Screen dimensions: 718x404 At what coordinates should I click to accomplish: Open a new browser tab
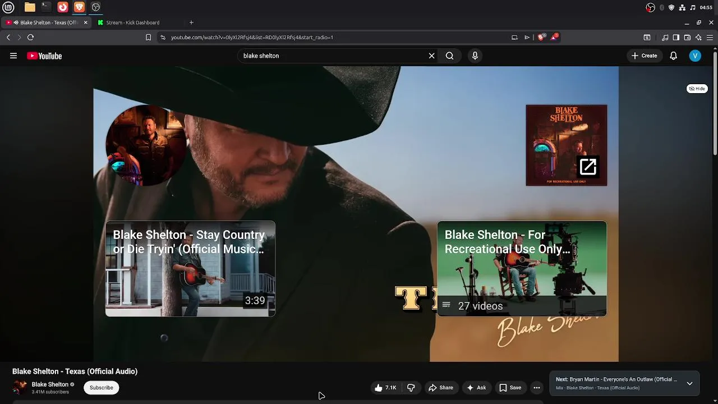click(x=191, y=22)
